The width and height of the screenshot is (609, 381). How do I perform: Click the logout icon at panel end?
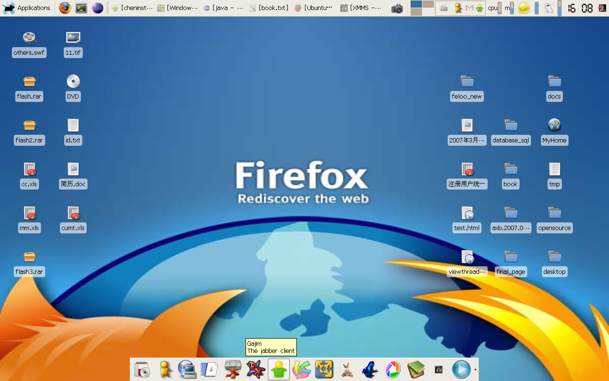[x=602, y=8]
